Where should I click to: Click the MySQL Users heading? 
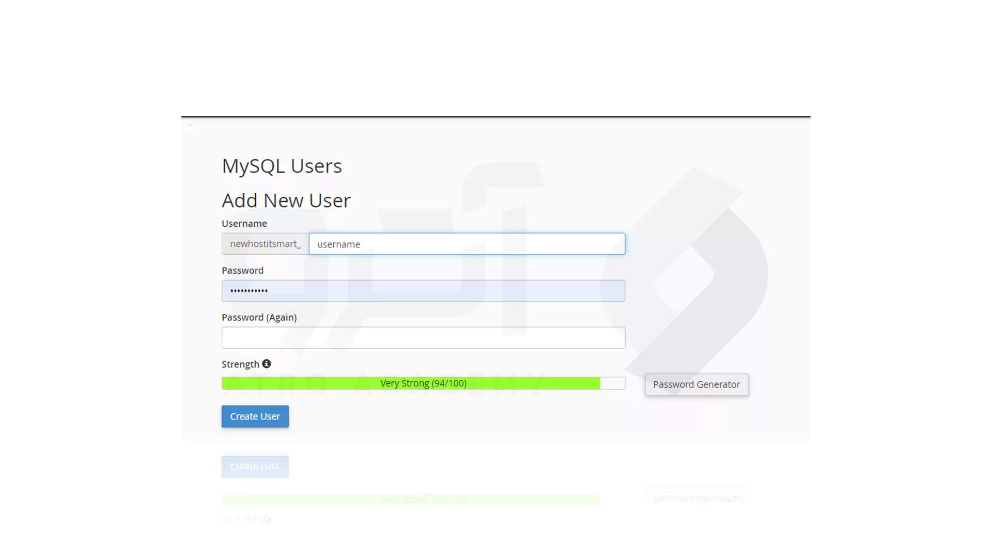coord(282,166)
